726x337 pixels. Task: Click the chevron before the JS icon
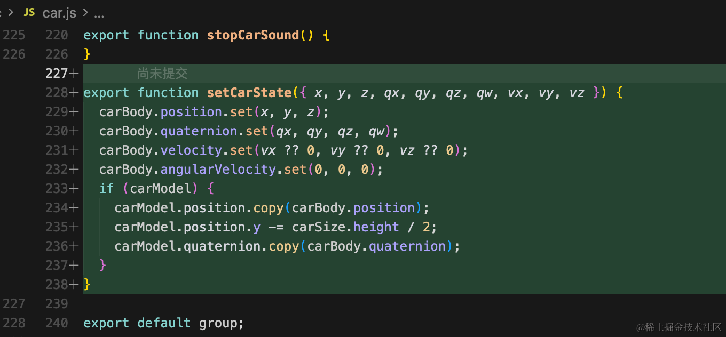pos(10,13)
